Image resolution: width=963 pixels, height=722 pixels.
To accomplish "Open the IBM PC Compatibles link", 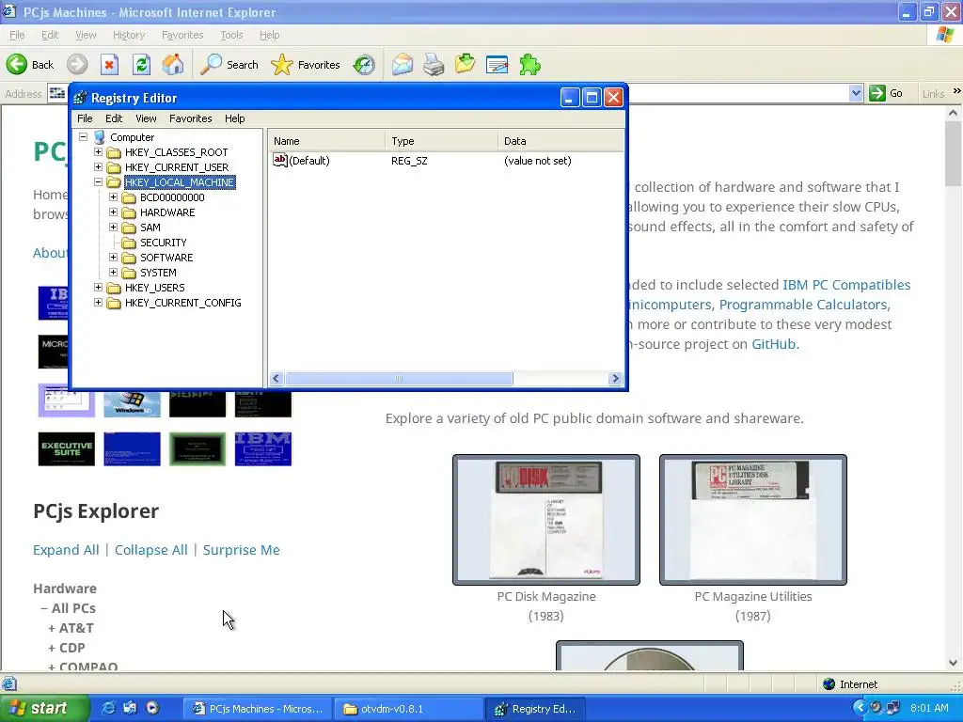I will tap(846, 285).
